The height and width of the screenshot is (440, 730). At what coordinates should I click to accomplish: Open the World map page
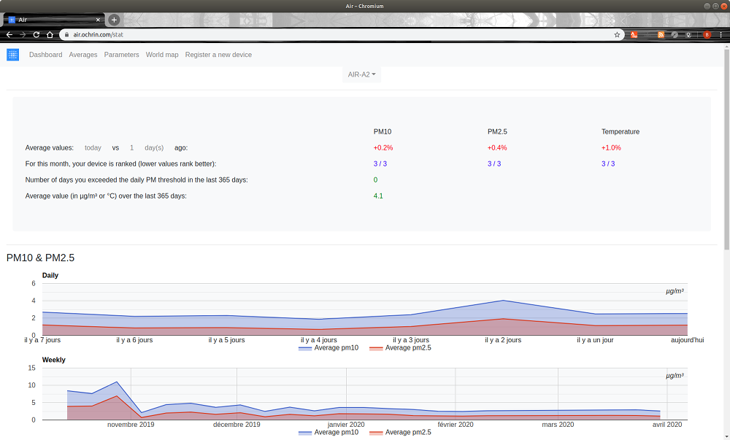(x=162, y=55)
